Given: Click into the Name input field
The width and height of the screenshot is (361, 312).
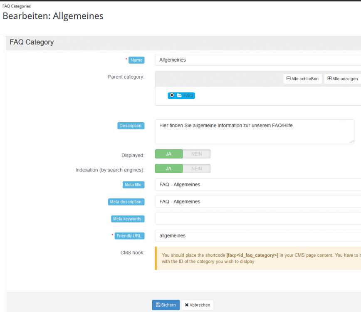Looking at the screenshot, I should click(x=258, y=60).
